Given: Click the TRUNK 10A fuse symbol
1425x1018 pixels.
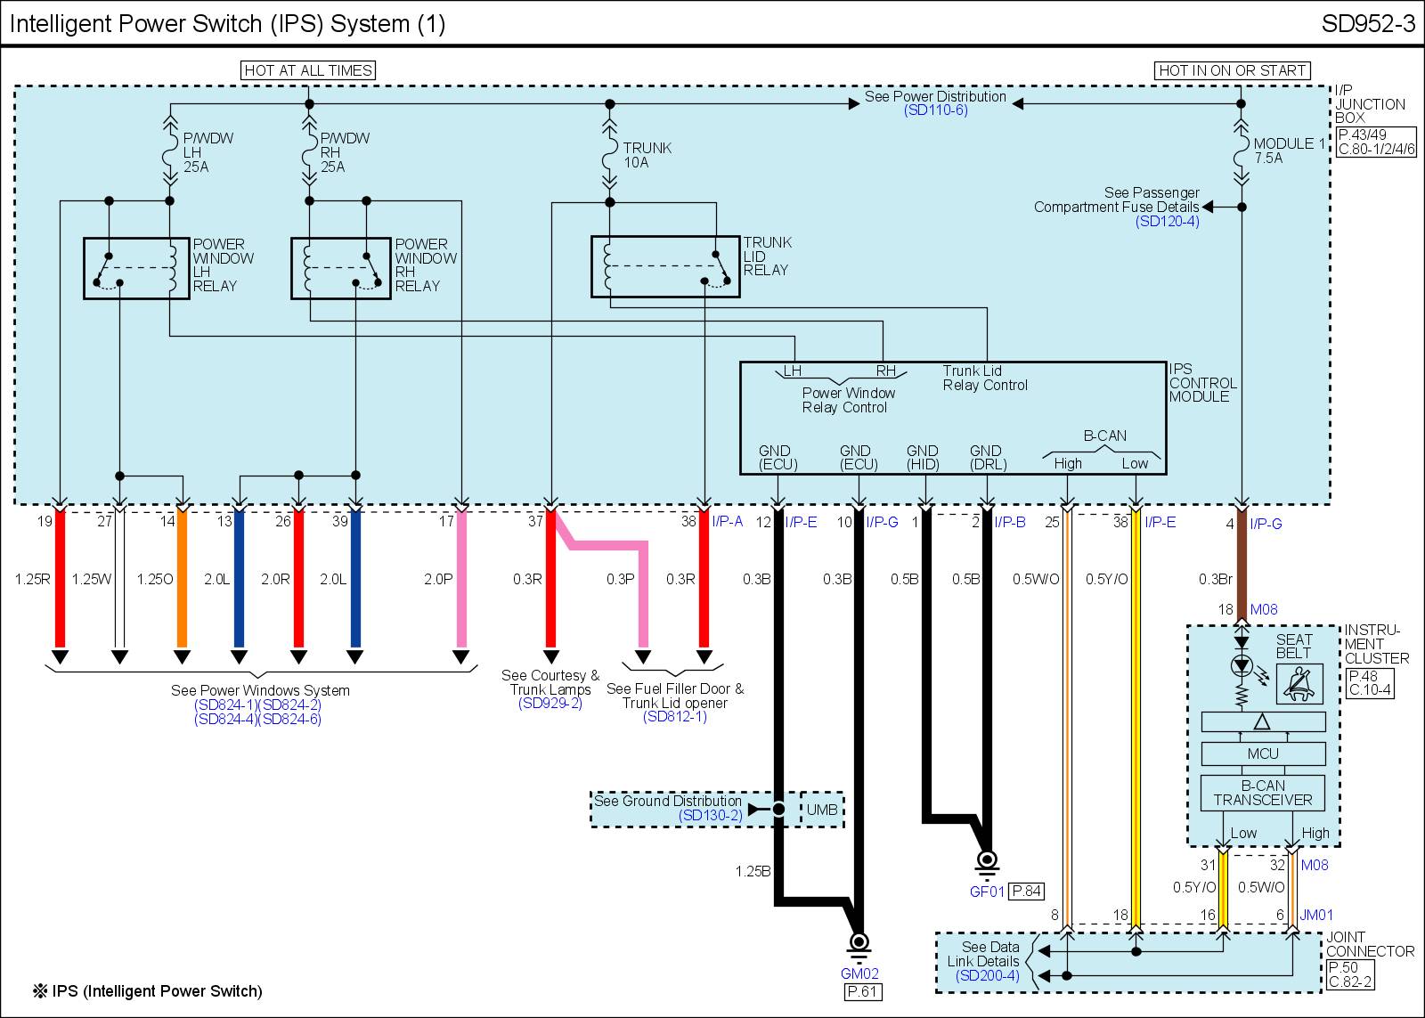Looking at the screenshot, I should tap(609, 155).
